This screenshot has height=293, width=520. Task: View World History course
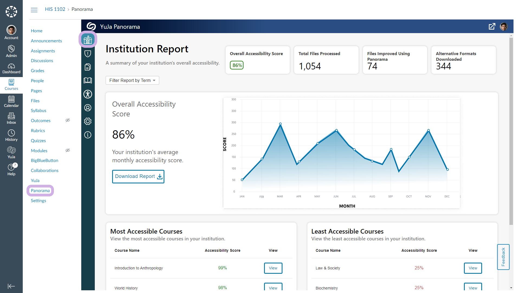tap(273, 287)
